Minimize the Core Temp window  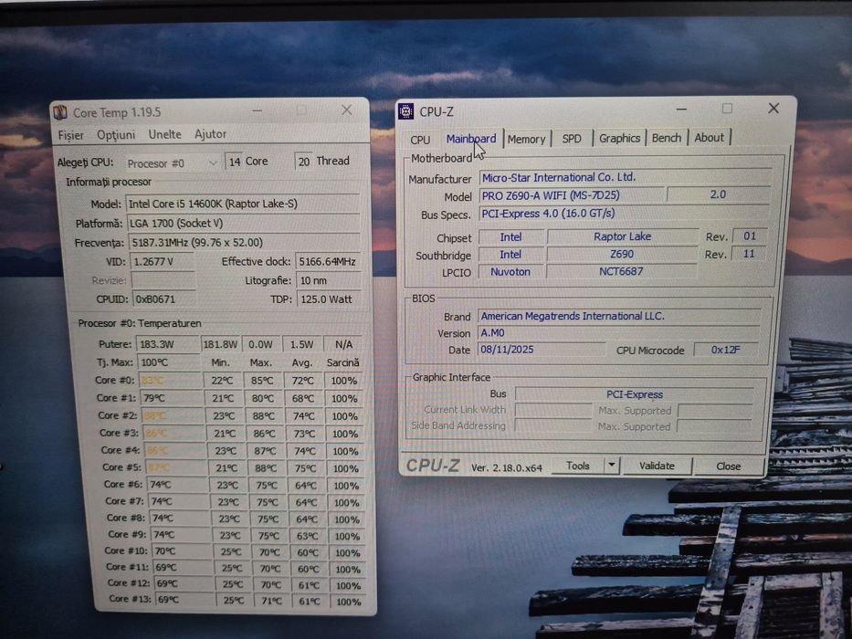coord(258,110)
